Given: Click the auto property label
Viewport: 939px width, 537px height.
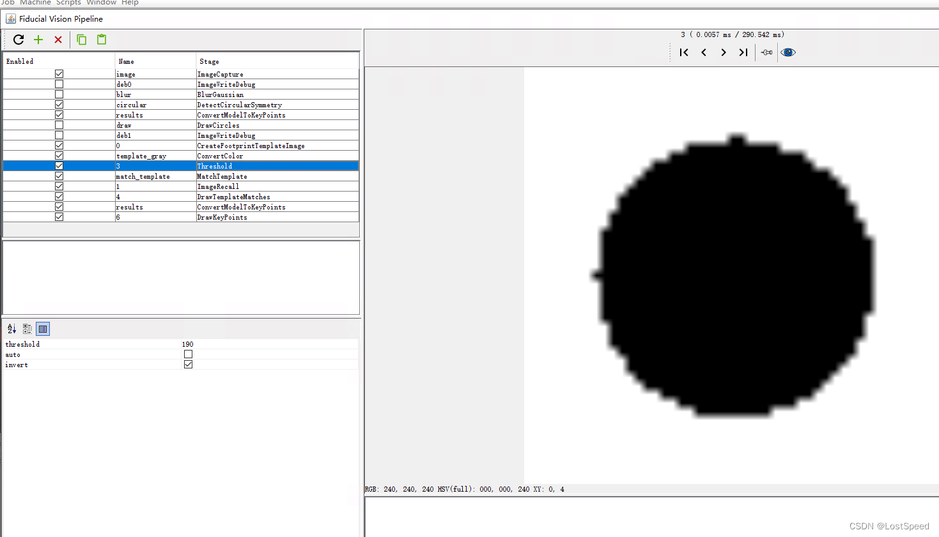Looking at the screenshot, I should coord(13,354).
